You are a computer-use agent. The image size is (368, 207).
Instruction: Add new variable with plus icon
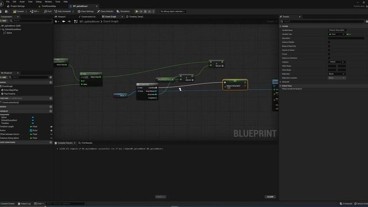tap(51, 111)
